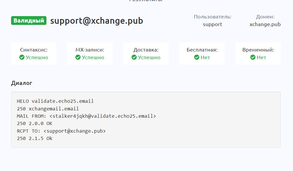Click the Бесплатная card title
Image resolution: width=293 pixels, height=171 pixels.
tap(202, 50)
